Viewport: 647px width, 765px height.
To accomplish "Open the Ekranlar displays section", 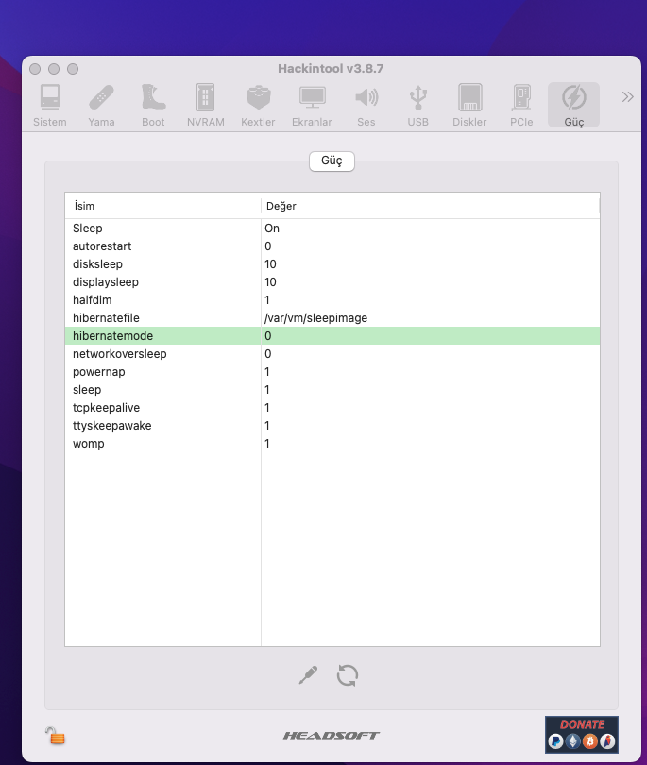I will 312,105.
